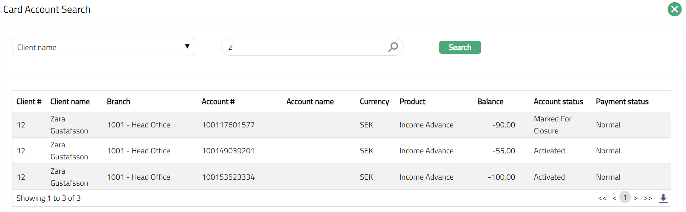Jump to the last results page
Screen dimensions: 686x212
coord(648,198)
